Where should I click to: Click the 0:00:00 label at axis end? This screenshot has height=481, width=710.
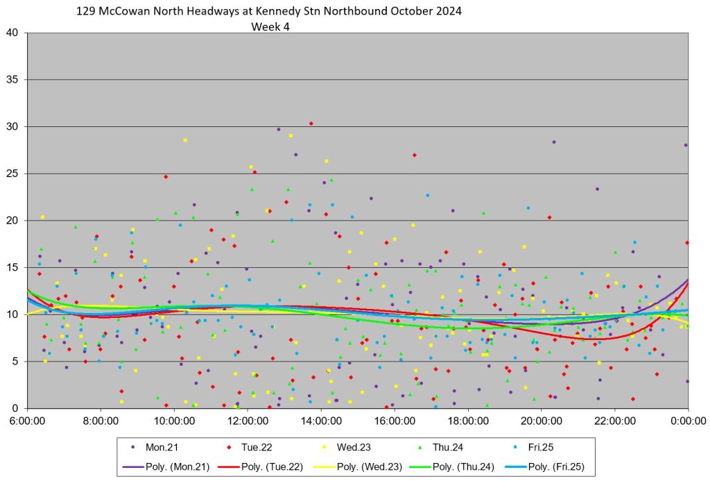coord(689,421)
